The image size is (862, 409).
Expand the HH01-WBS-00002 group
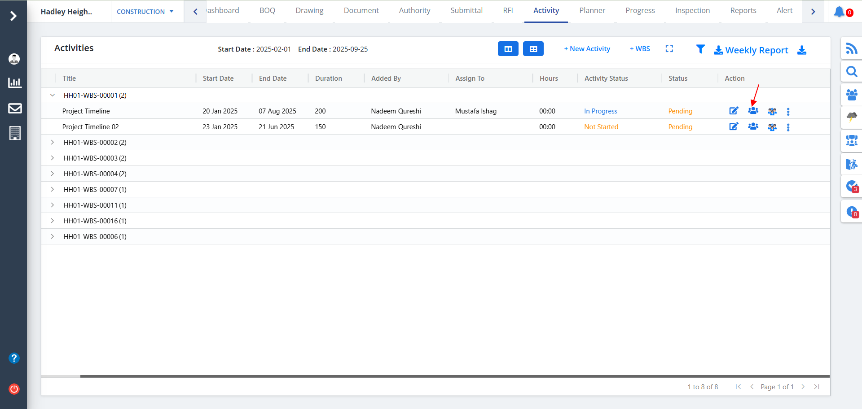(53, 143)
